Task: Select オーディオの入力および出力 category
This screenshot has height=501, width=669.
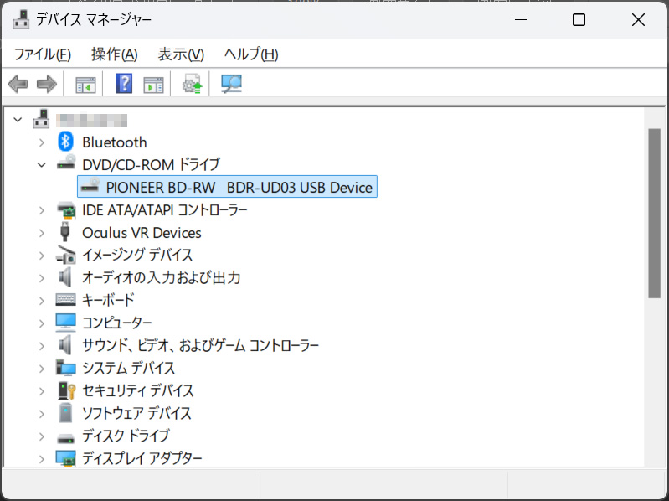Action: click(x=161, y=277)
